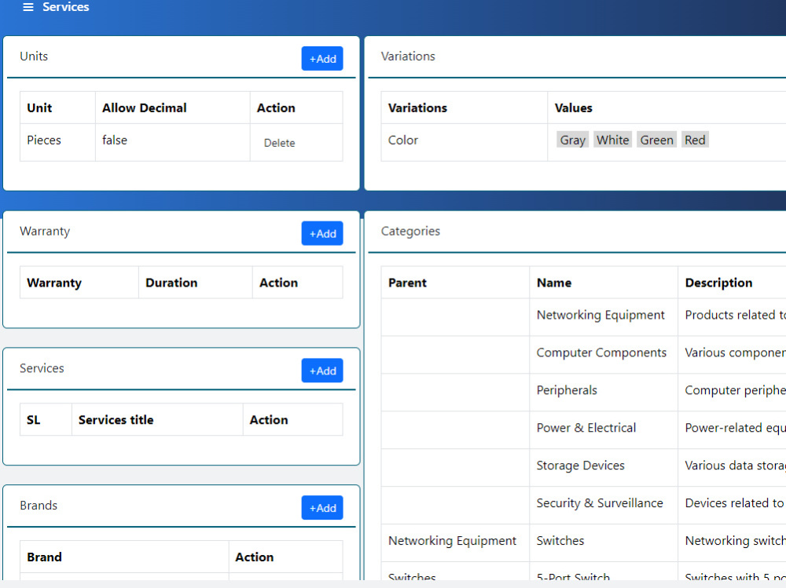Click Networking Equipment in the Parent column

(452, 540)
